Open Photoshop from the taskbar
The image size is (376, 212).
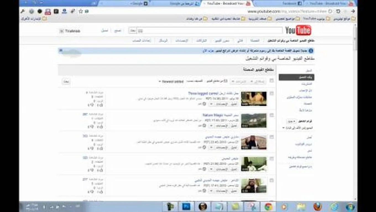point(186,207)
